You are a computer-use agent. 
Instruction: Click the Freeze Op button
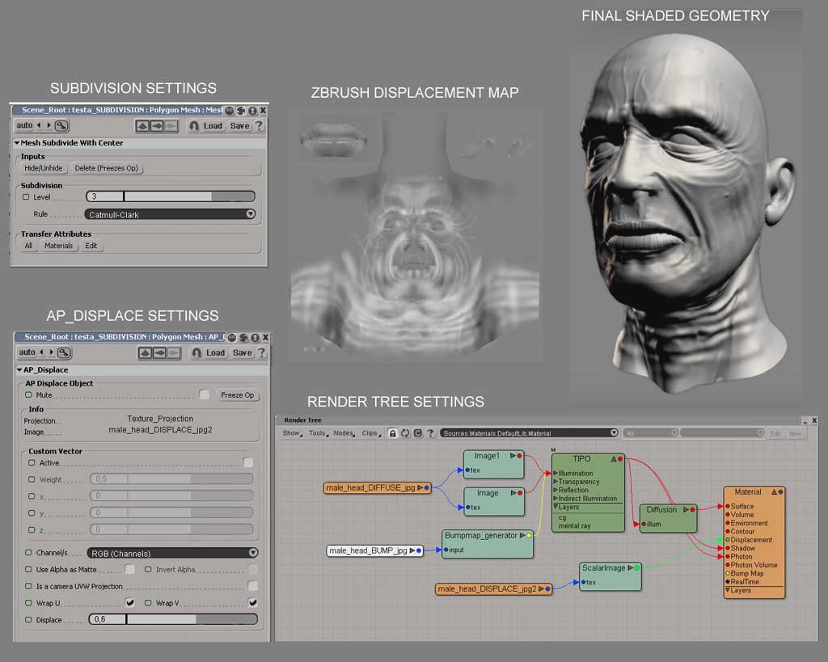pyautogui.click(x=238, y=395)
